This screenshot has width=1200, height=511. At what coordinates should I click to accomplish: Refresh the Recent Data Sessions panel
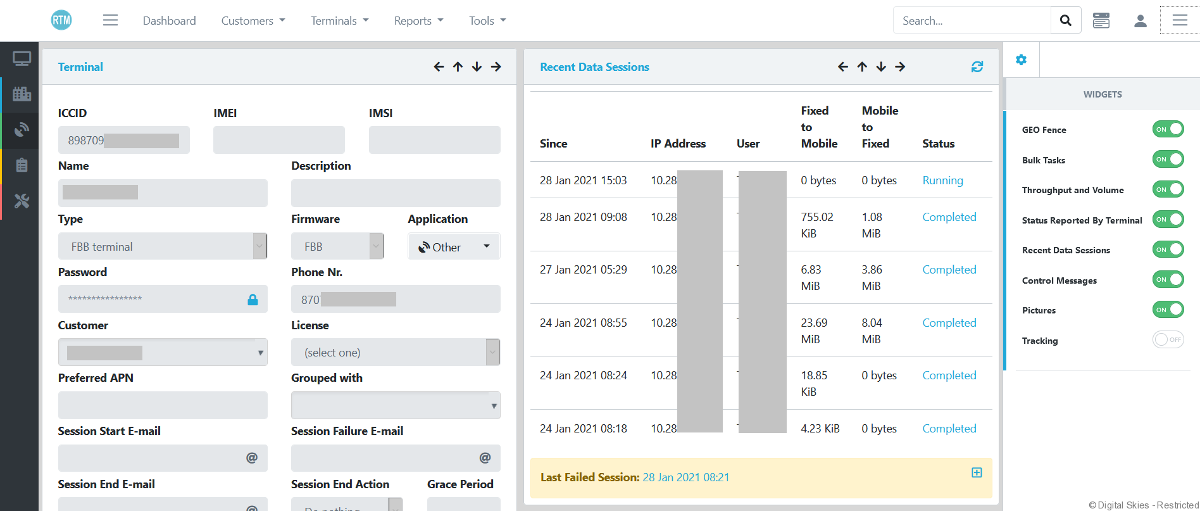977,66
